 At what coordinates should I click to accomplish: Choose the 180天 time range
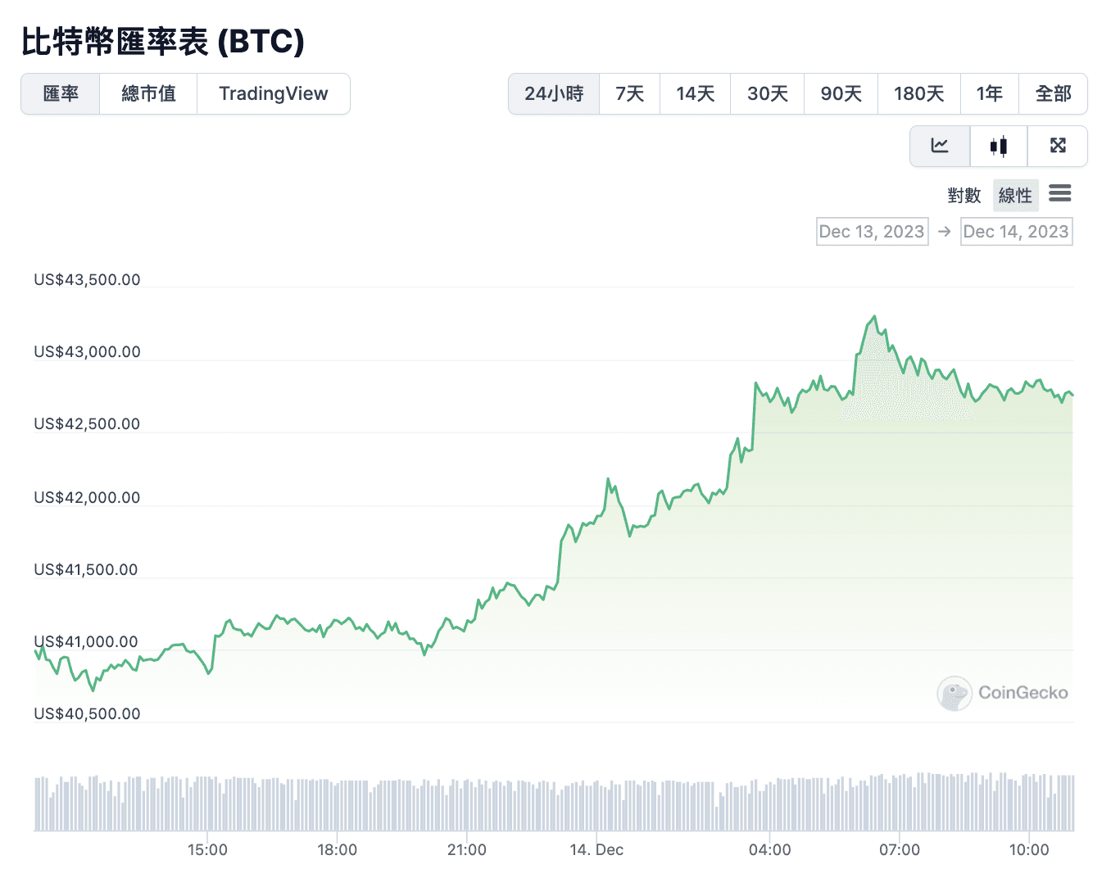918,94
